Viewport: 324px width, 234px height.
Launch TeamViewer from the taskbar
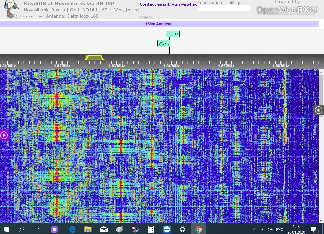(167, 229)
